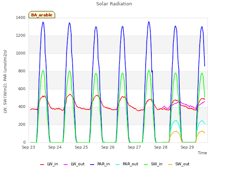
Task: Click the 1400 y-axis tick label
Action: click(x=21, y=18)
